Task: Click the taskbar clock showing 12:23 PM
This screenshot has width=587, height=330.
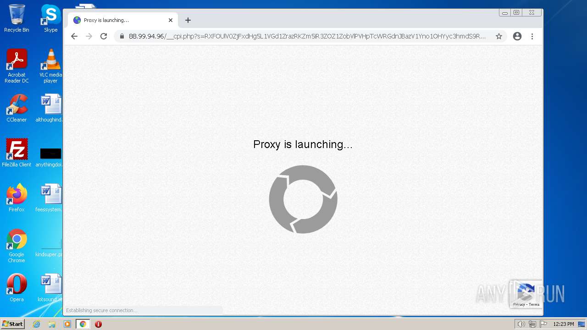Action: coord(564,324)
